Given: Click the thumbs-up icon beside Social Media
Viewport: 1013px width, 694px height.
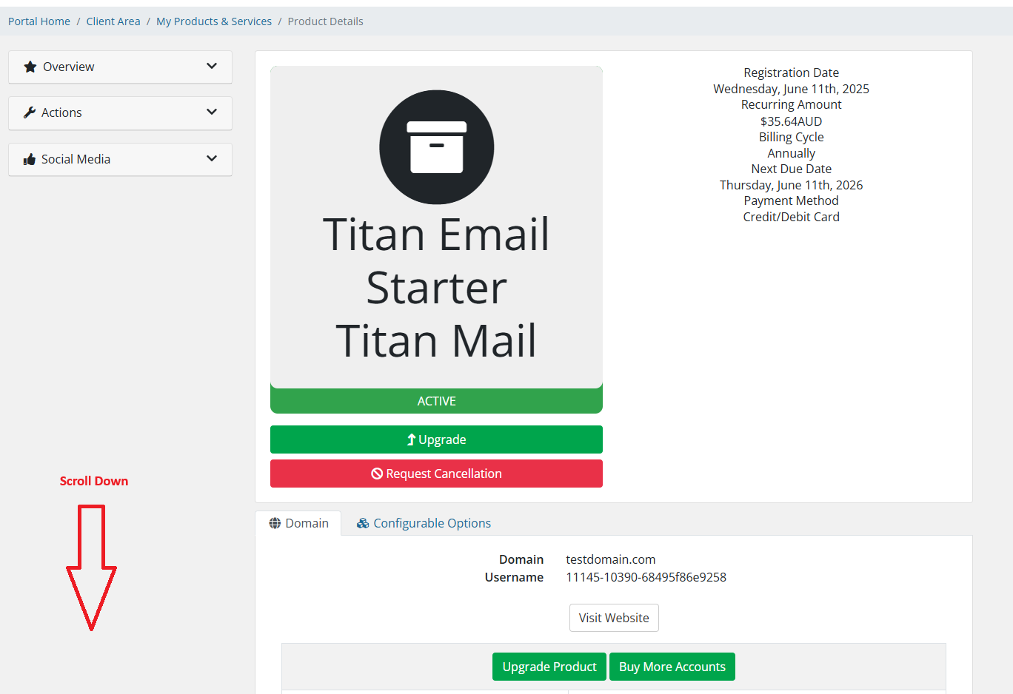Looking at the screenshot, I should [30, 159].
